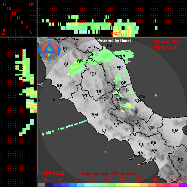187x187 pixels.
Task: Click the RM city label
Action: tap(95, 115)
